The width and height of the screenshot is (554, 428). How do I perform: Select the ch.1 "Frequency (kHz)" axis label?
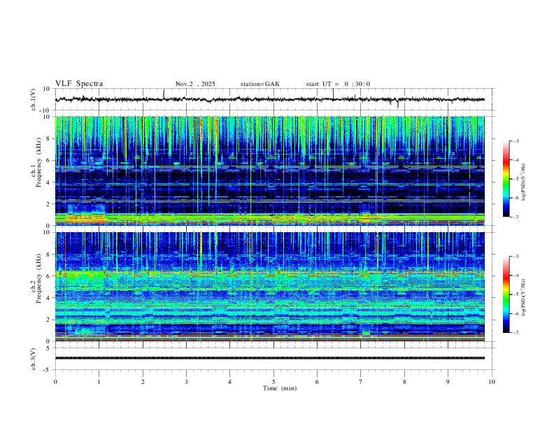38,162
